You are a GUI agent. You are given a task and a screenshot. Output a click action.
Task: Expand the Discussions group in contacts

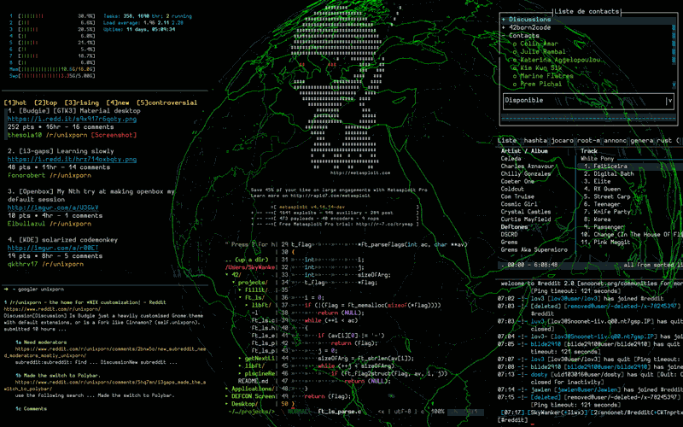click(x=530, y=19)
